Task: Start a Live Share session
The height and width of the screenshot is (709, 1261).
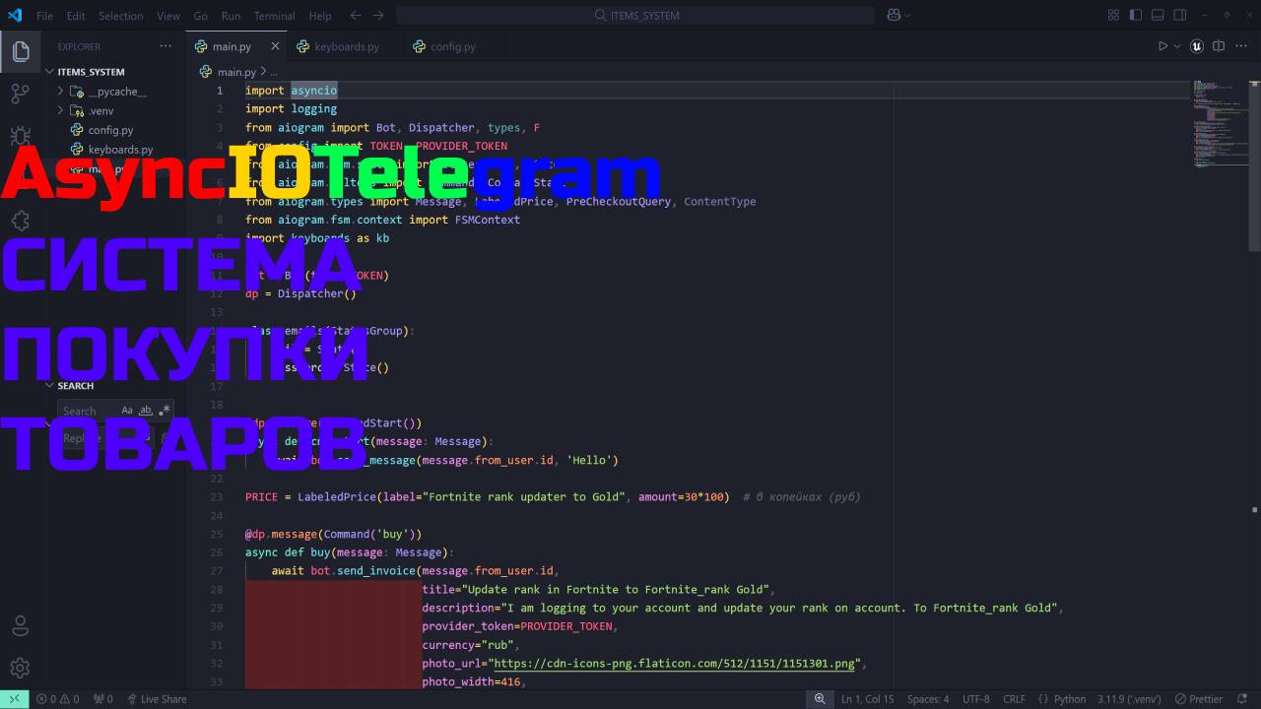Action: (x=157, y=699)
